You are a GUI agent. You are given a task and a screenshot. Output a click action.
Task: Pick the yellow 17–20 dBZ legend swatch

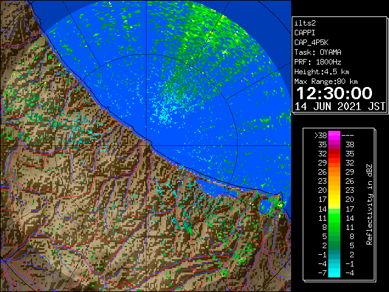tap(334, 200)
